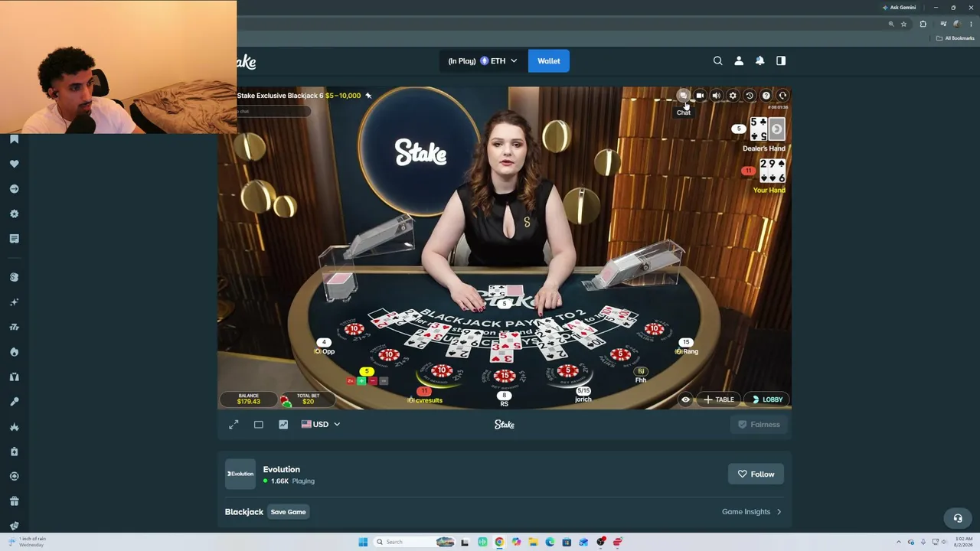Click the red minus stand button

[372, 380]
